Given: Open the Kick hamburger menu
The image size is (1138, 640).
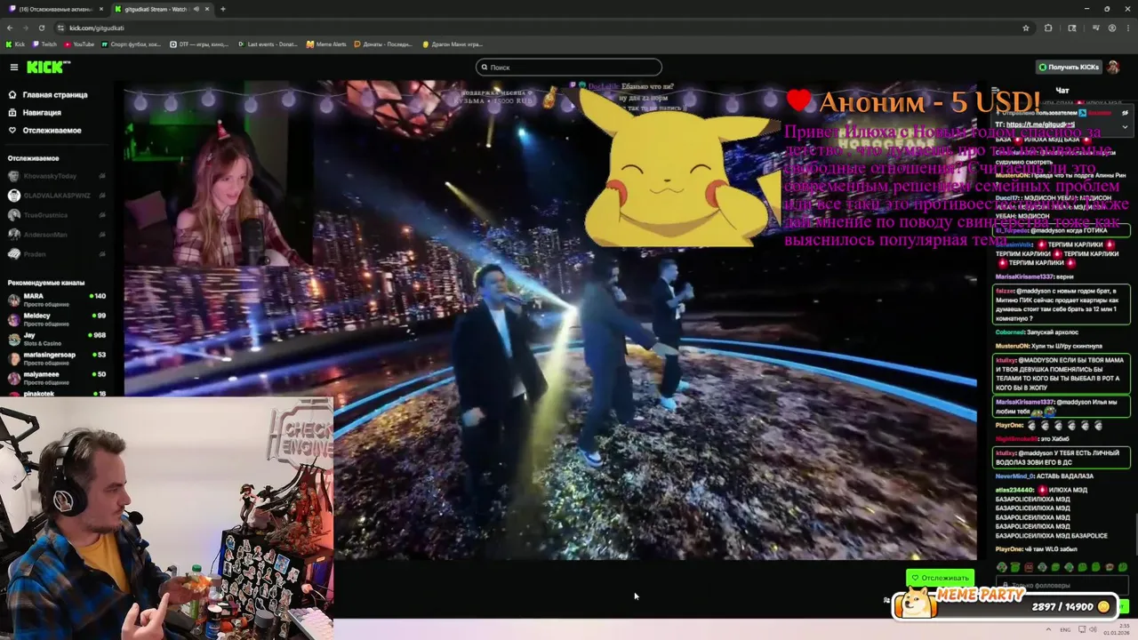Looking at the screenshot, I should pos(13,67).
